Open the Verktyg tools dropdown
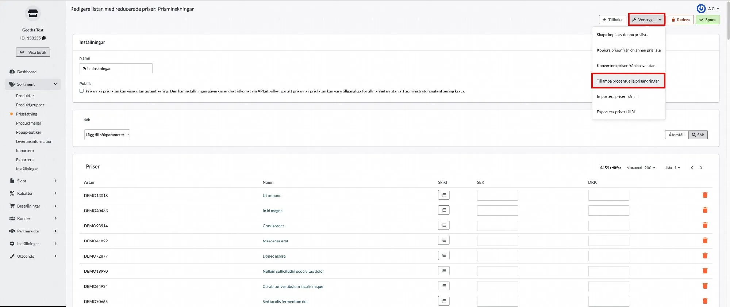730x307 pixels. pyautogui.click(x=646, y=20)
